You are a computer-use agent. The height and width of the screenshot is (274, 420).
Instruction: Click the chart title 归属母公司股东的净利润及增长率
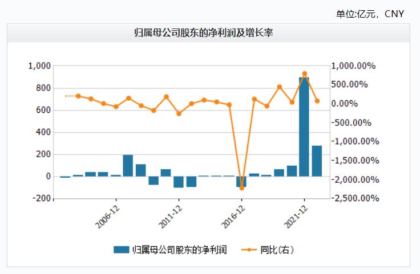coord(208,33)
